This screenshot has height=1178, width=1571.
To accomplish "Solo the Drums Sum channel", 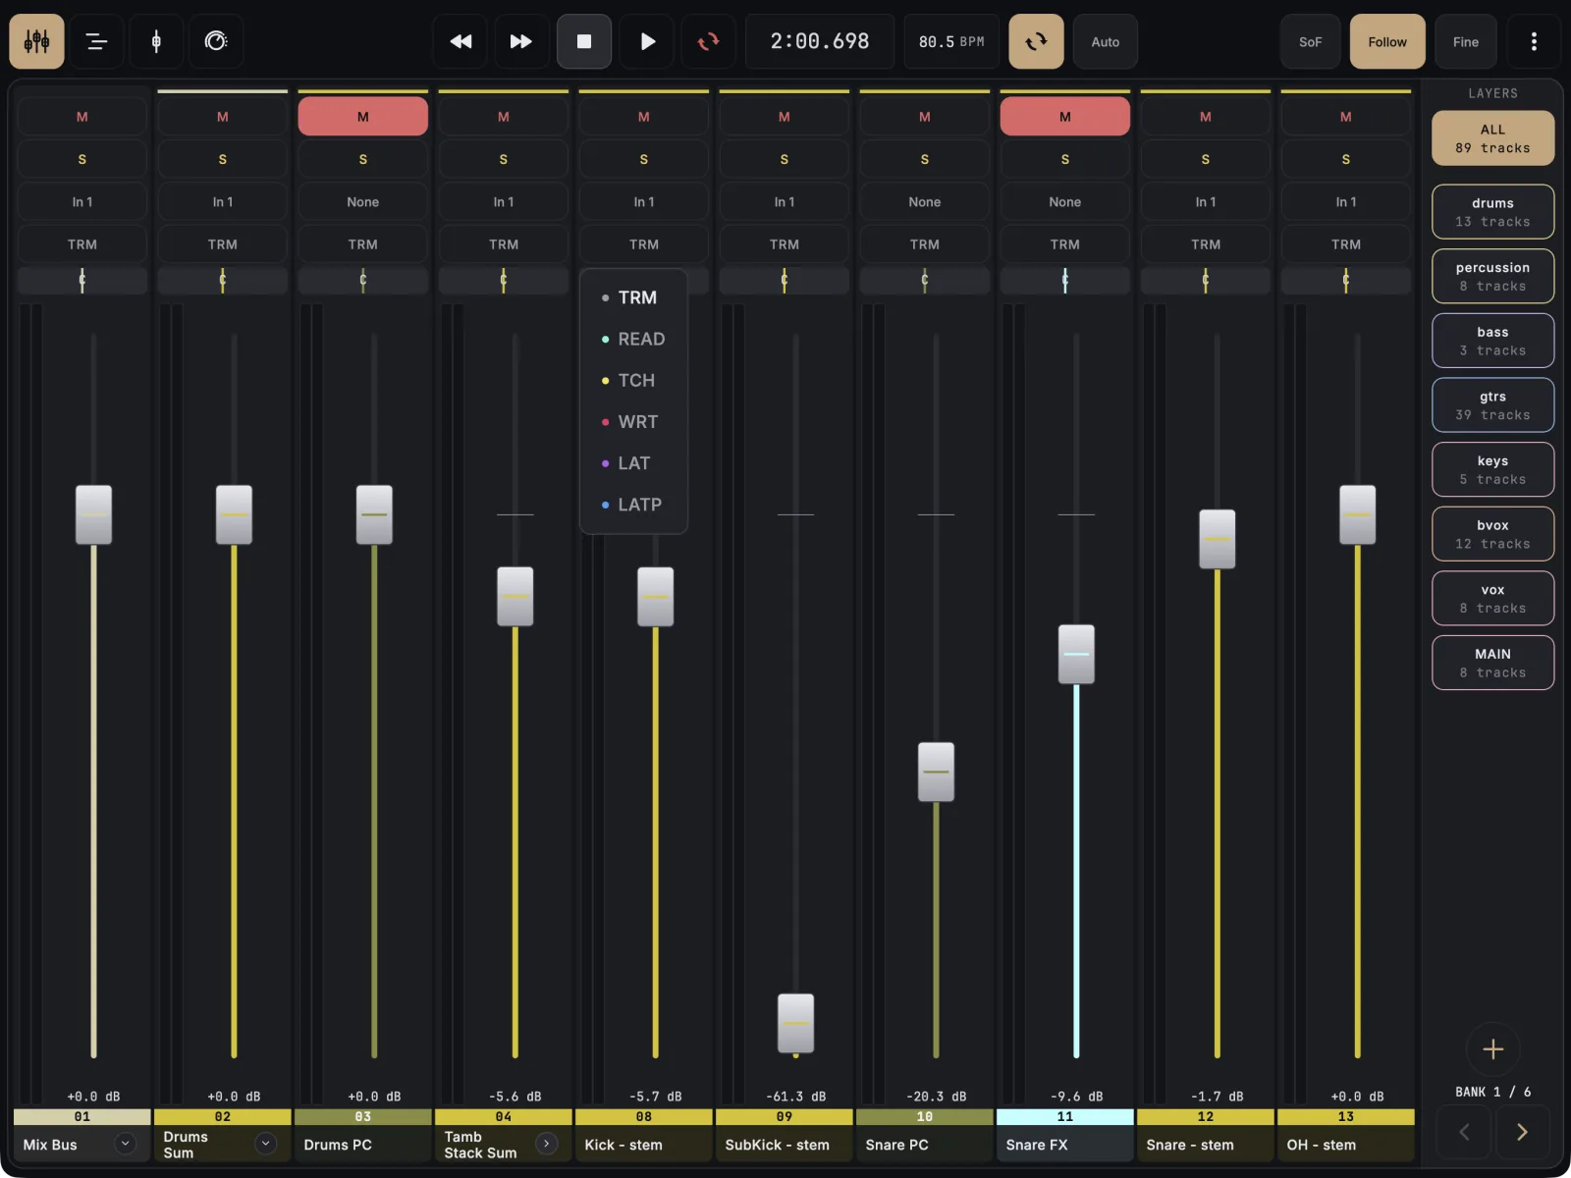I will (x=223, y=159).
